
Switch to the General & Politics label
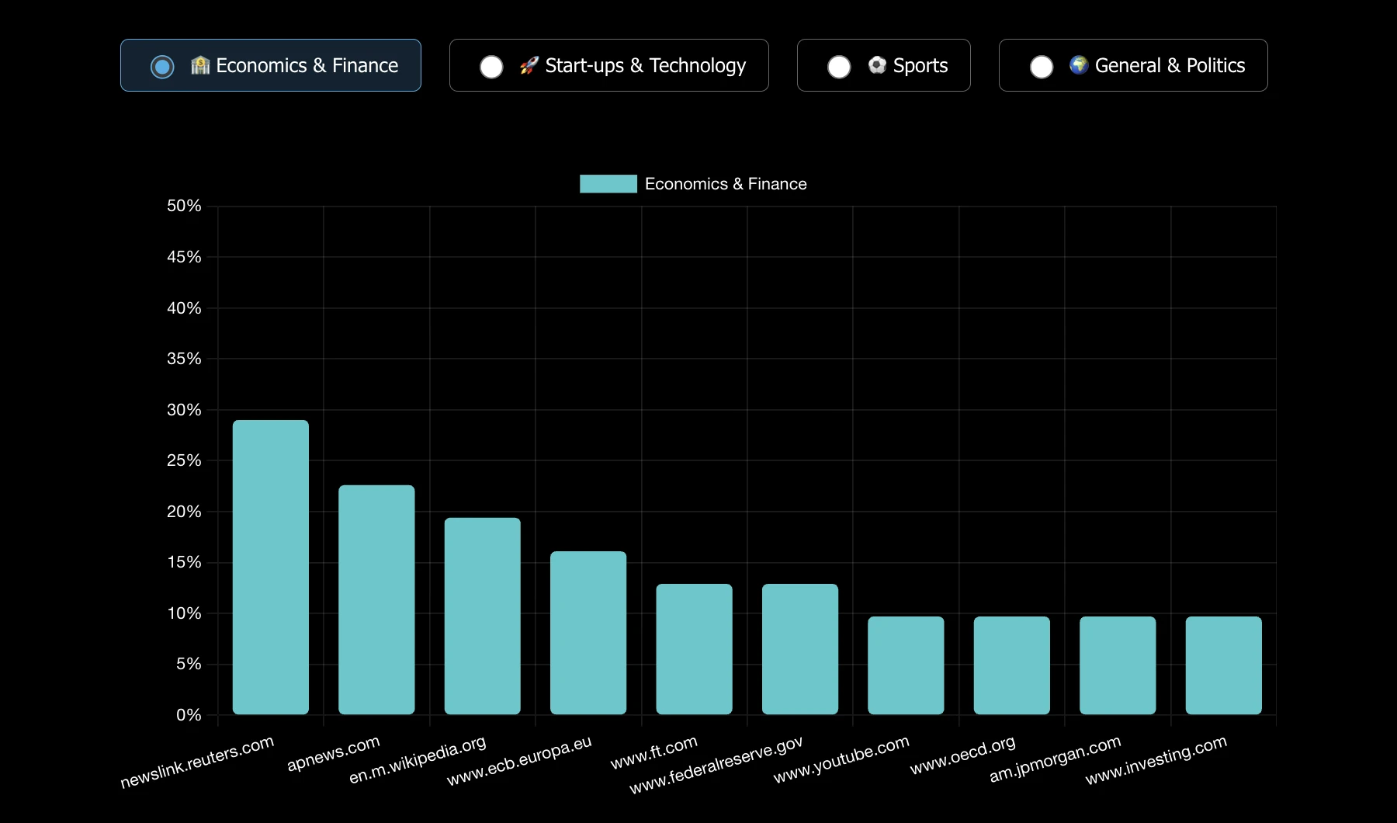(x=1170, y=66)
